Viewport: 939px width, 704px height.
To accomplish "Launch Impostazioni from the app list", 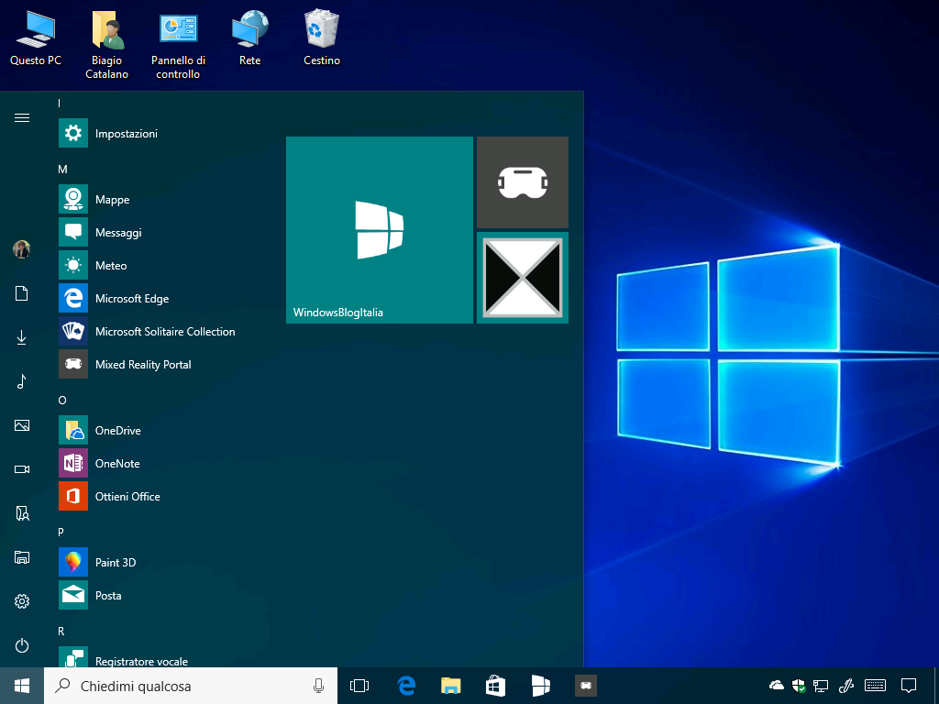I will [x=161, y=134].
